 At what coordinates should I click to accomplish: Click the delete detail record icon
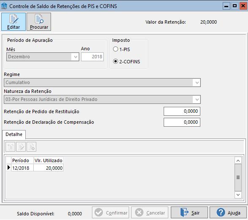32,147
